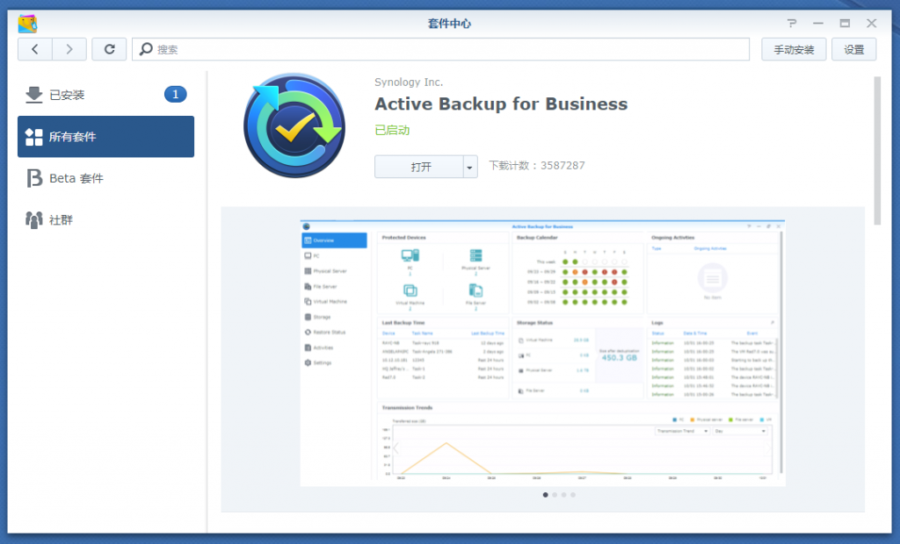Maximize the 套件中心 window
This screenshot has width=900, height=544.
click(845, 24)
